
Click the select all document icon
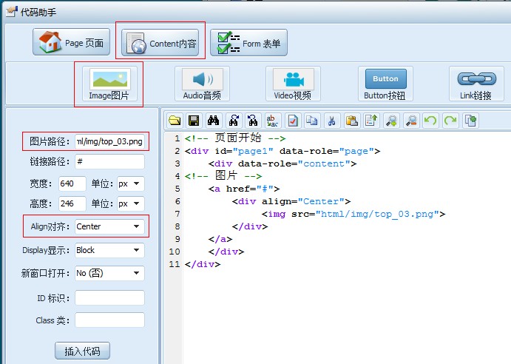293,121
